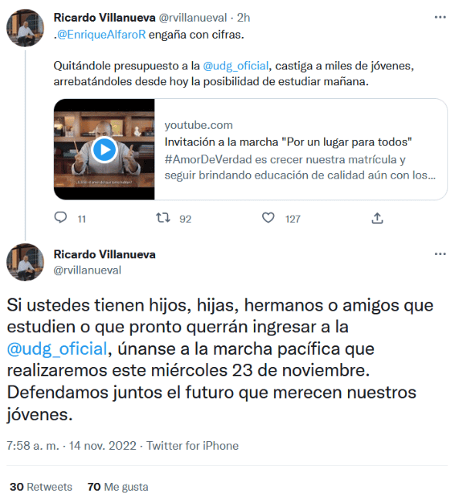Image resolution: width=459 pixels, height=503 pixels.
Task: Click the 2h timestamp of first tweet
Action: (243, 18)
